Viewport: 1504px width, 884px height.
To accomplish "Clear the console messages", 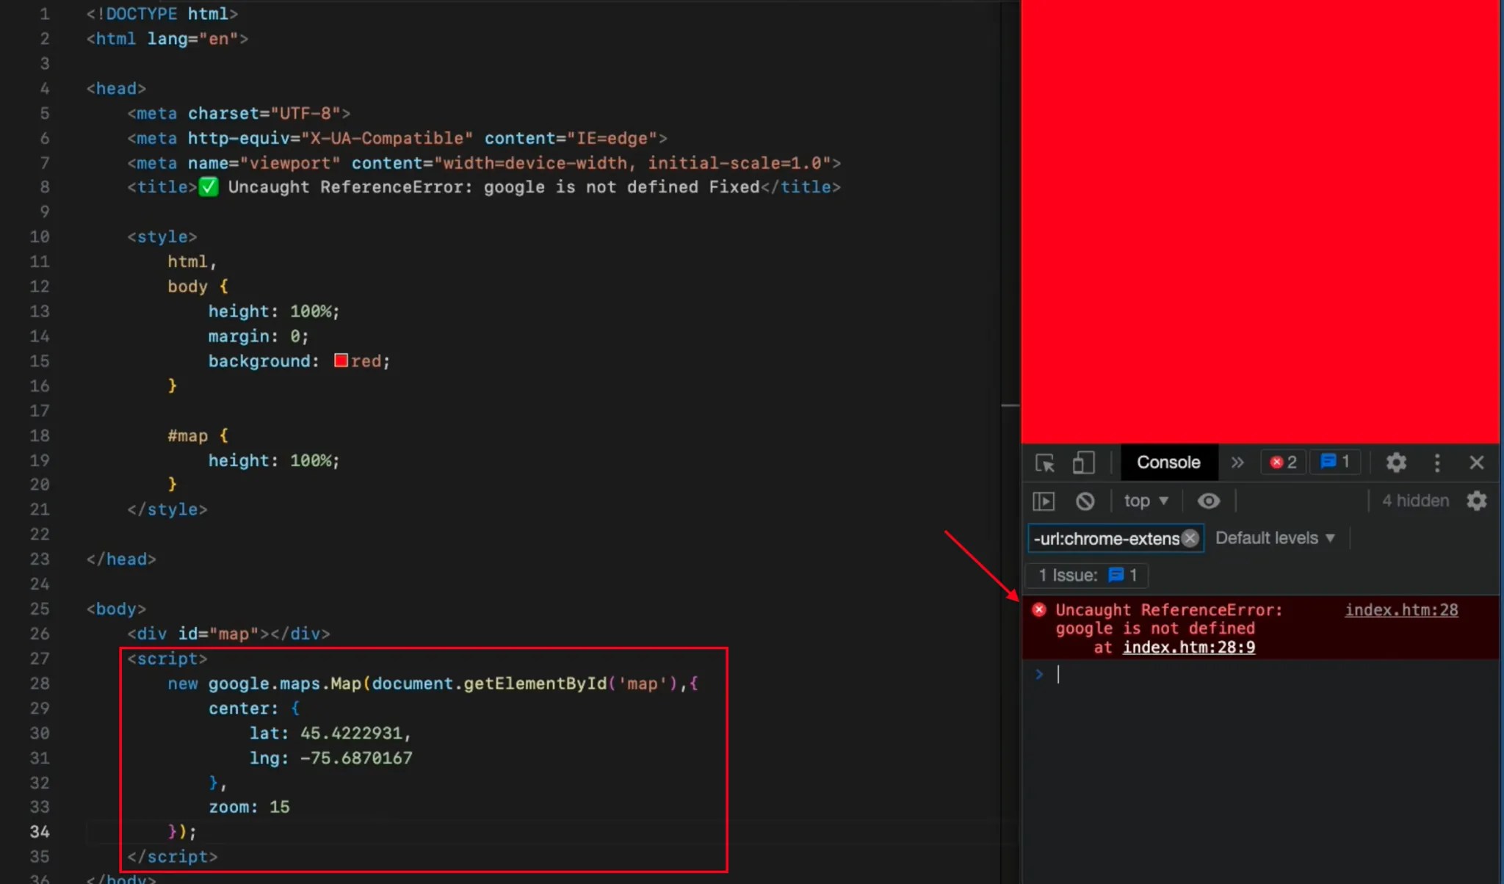I will coord(1085,501).
